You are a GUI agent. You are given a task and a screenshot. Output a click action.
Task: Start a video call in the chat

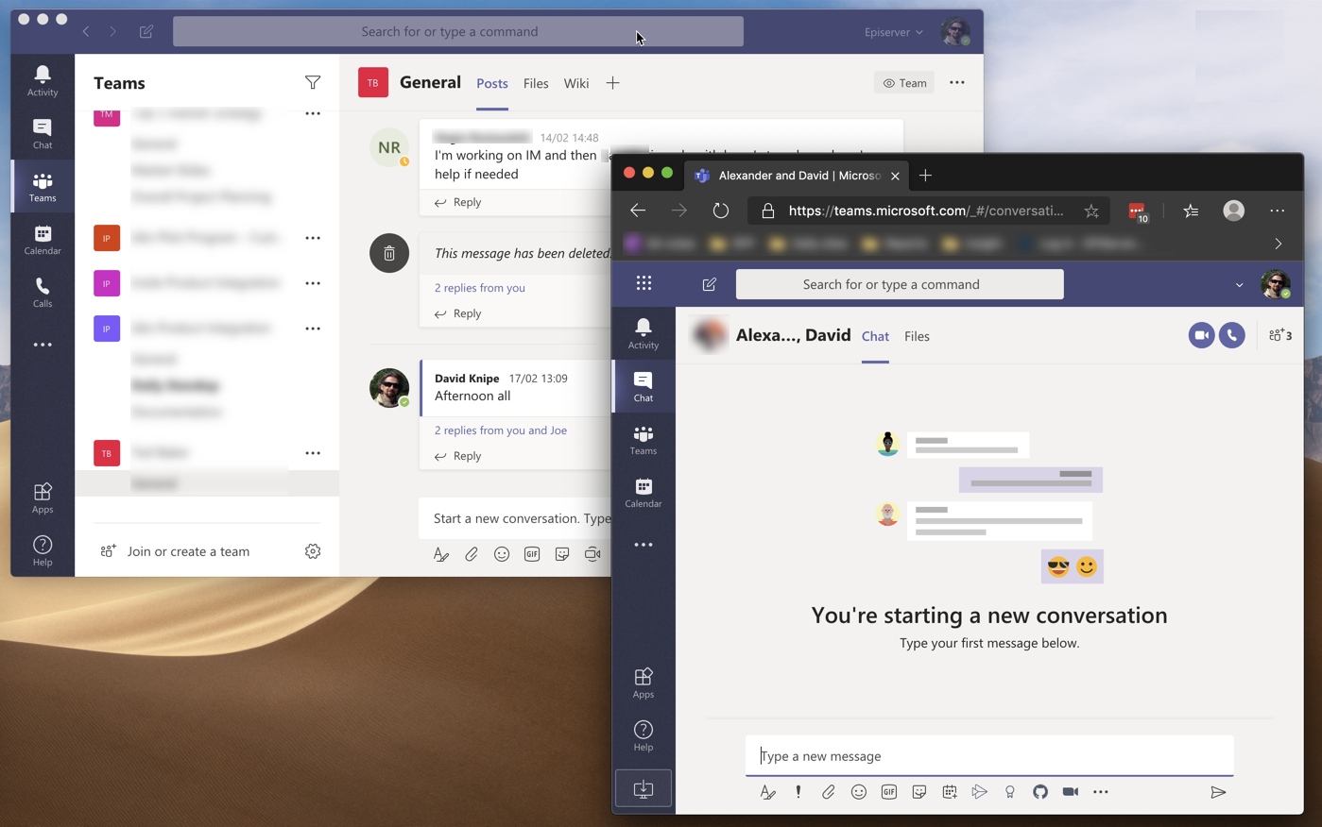pos(1201,335)
